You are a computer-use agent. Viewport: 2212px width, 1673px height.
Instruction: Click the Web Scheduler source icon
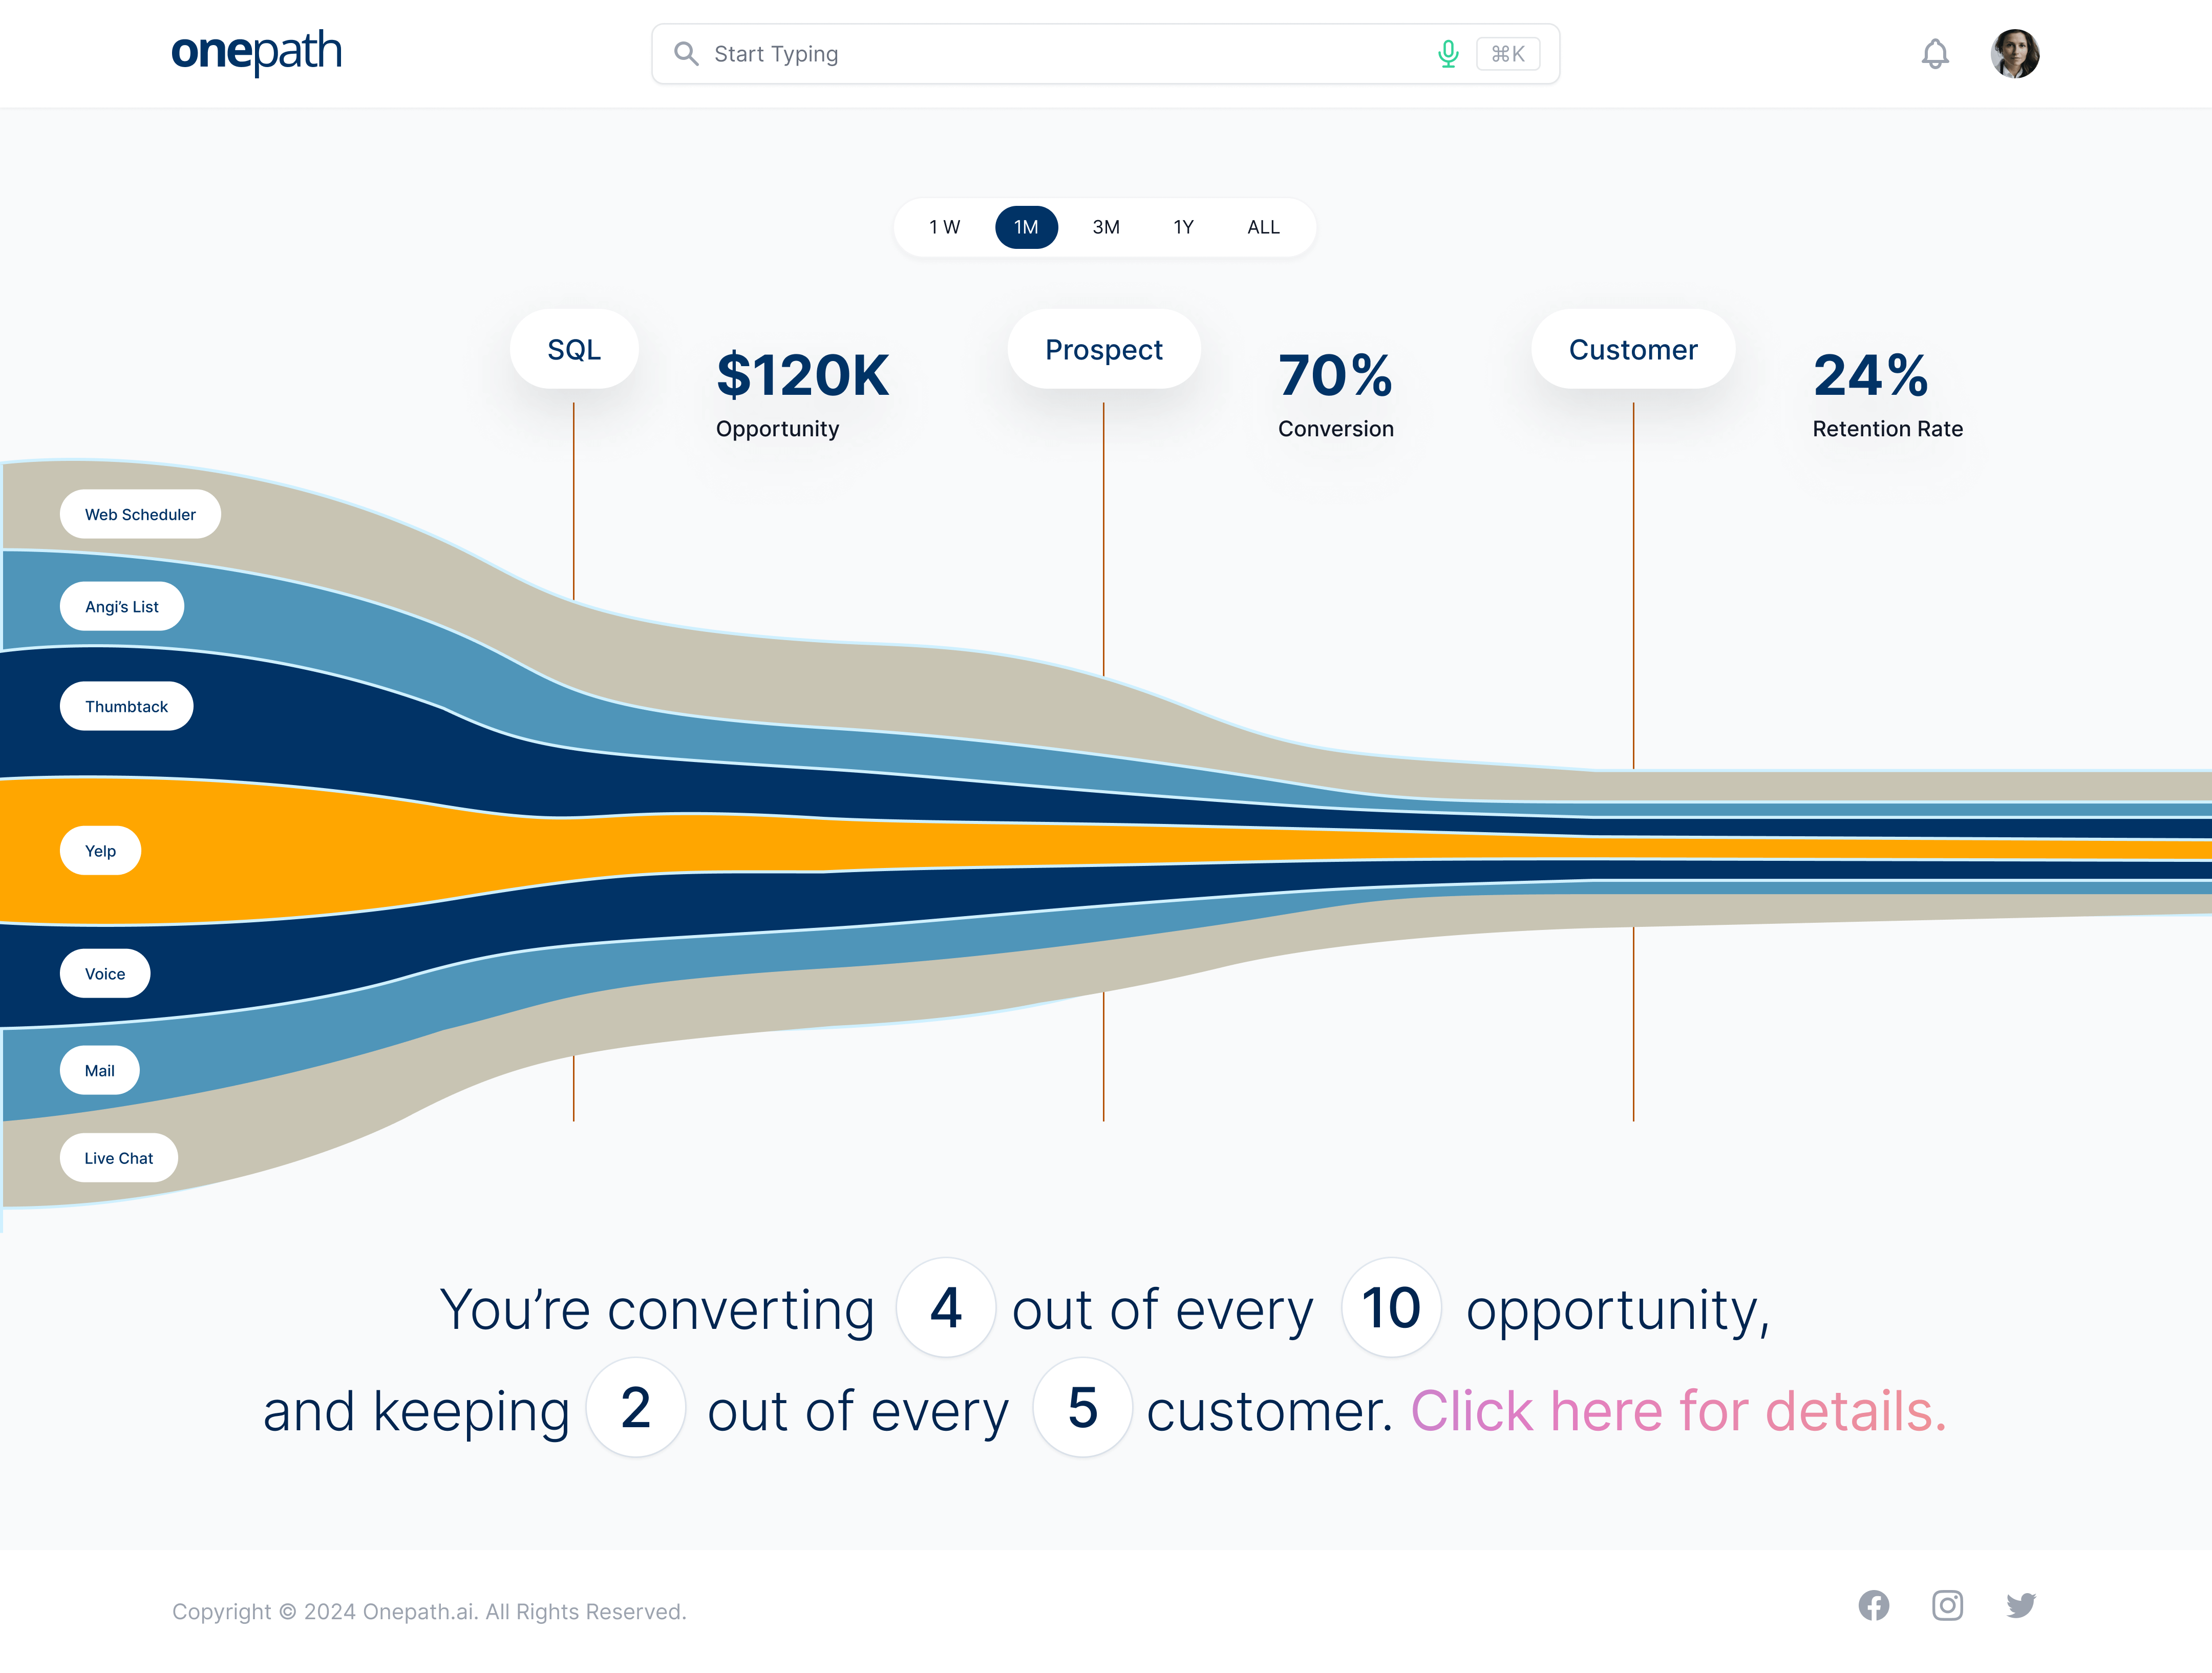click(x=141, y=513)
